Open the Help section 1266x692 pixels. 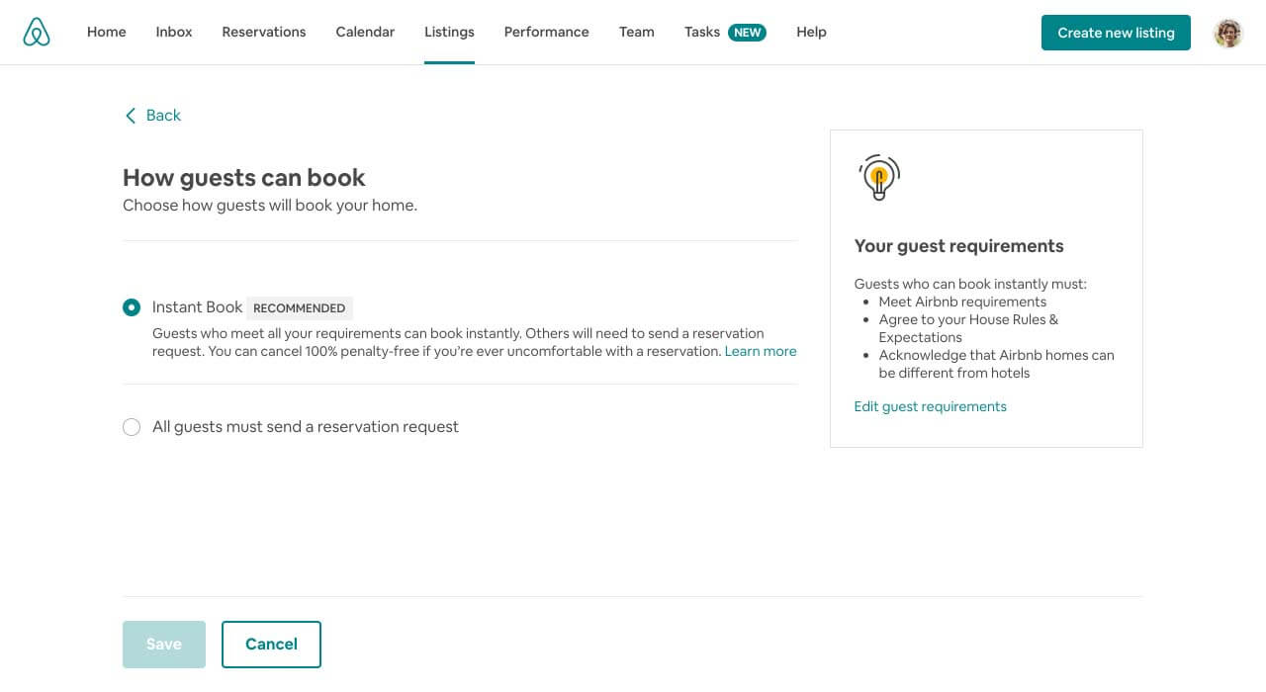click(811, 32)
